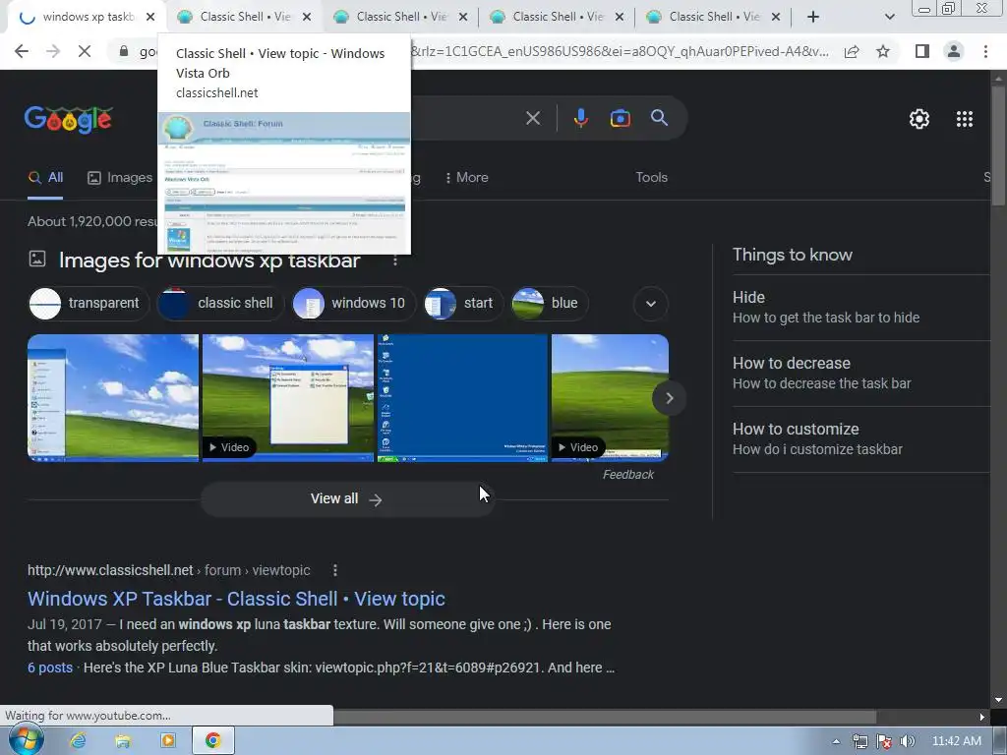Open the 6 posts link
This screenshot has height=755, width=1007.
50,668
